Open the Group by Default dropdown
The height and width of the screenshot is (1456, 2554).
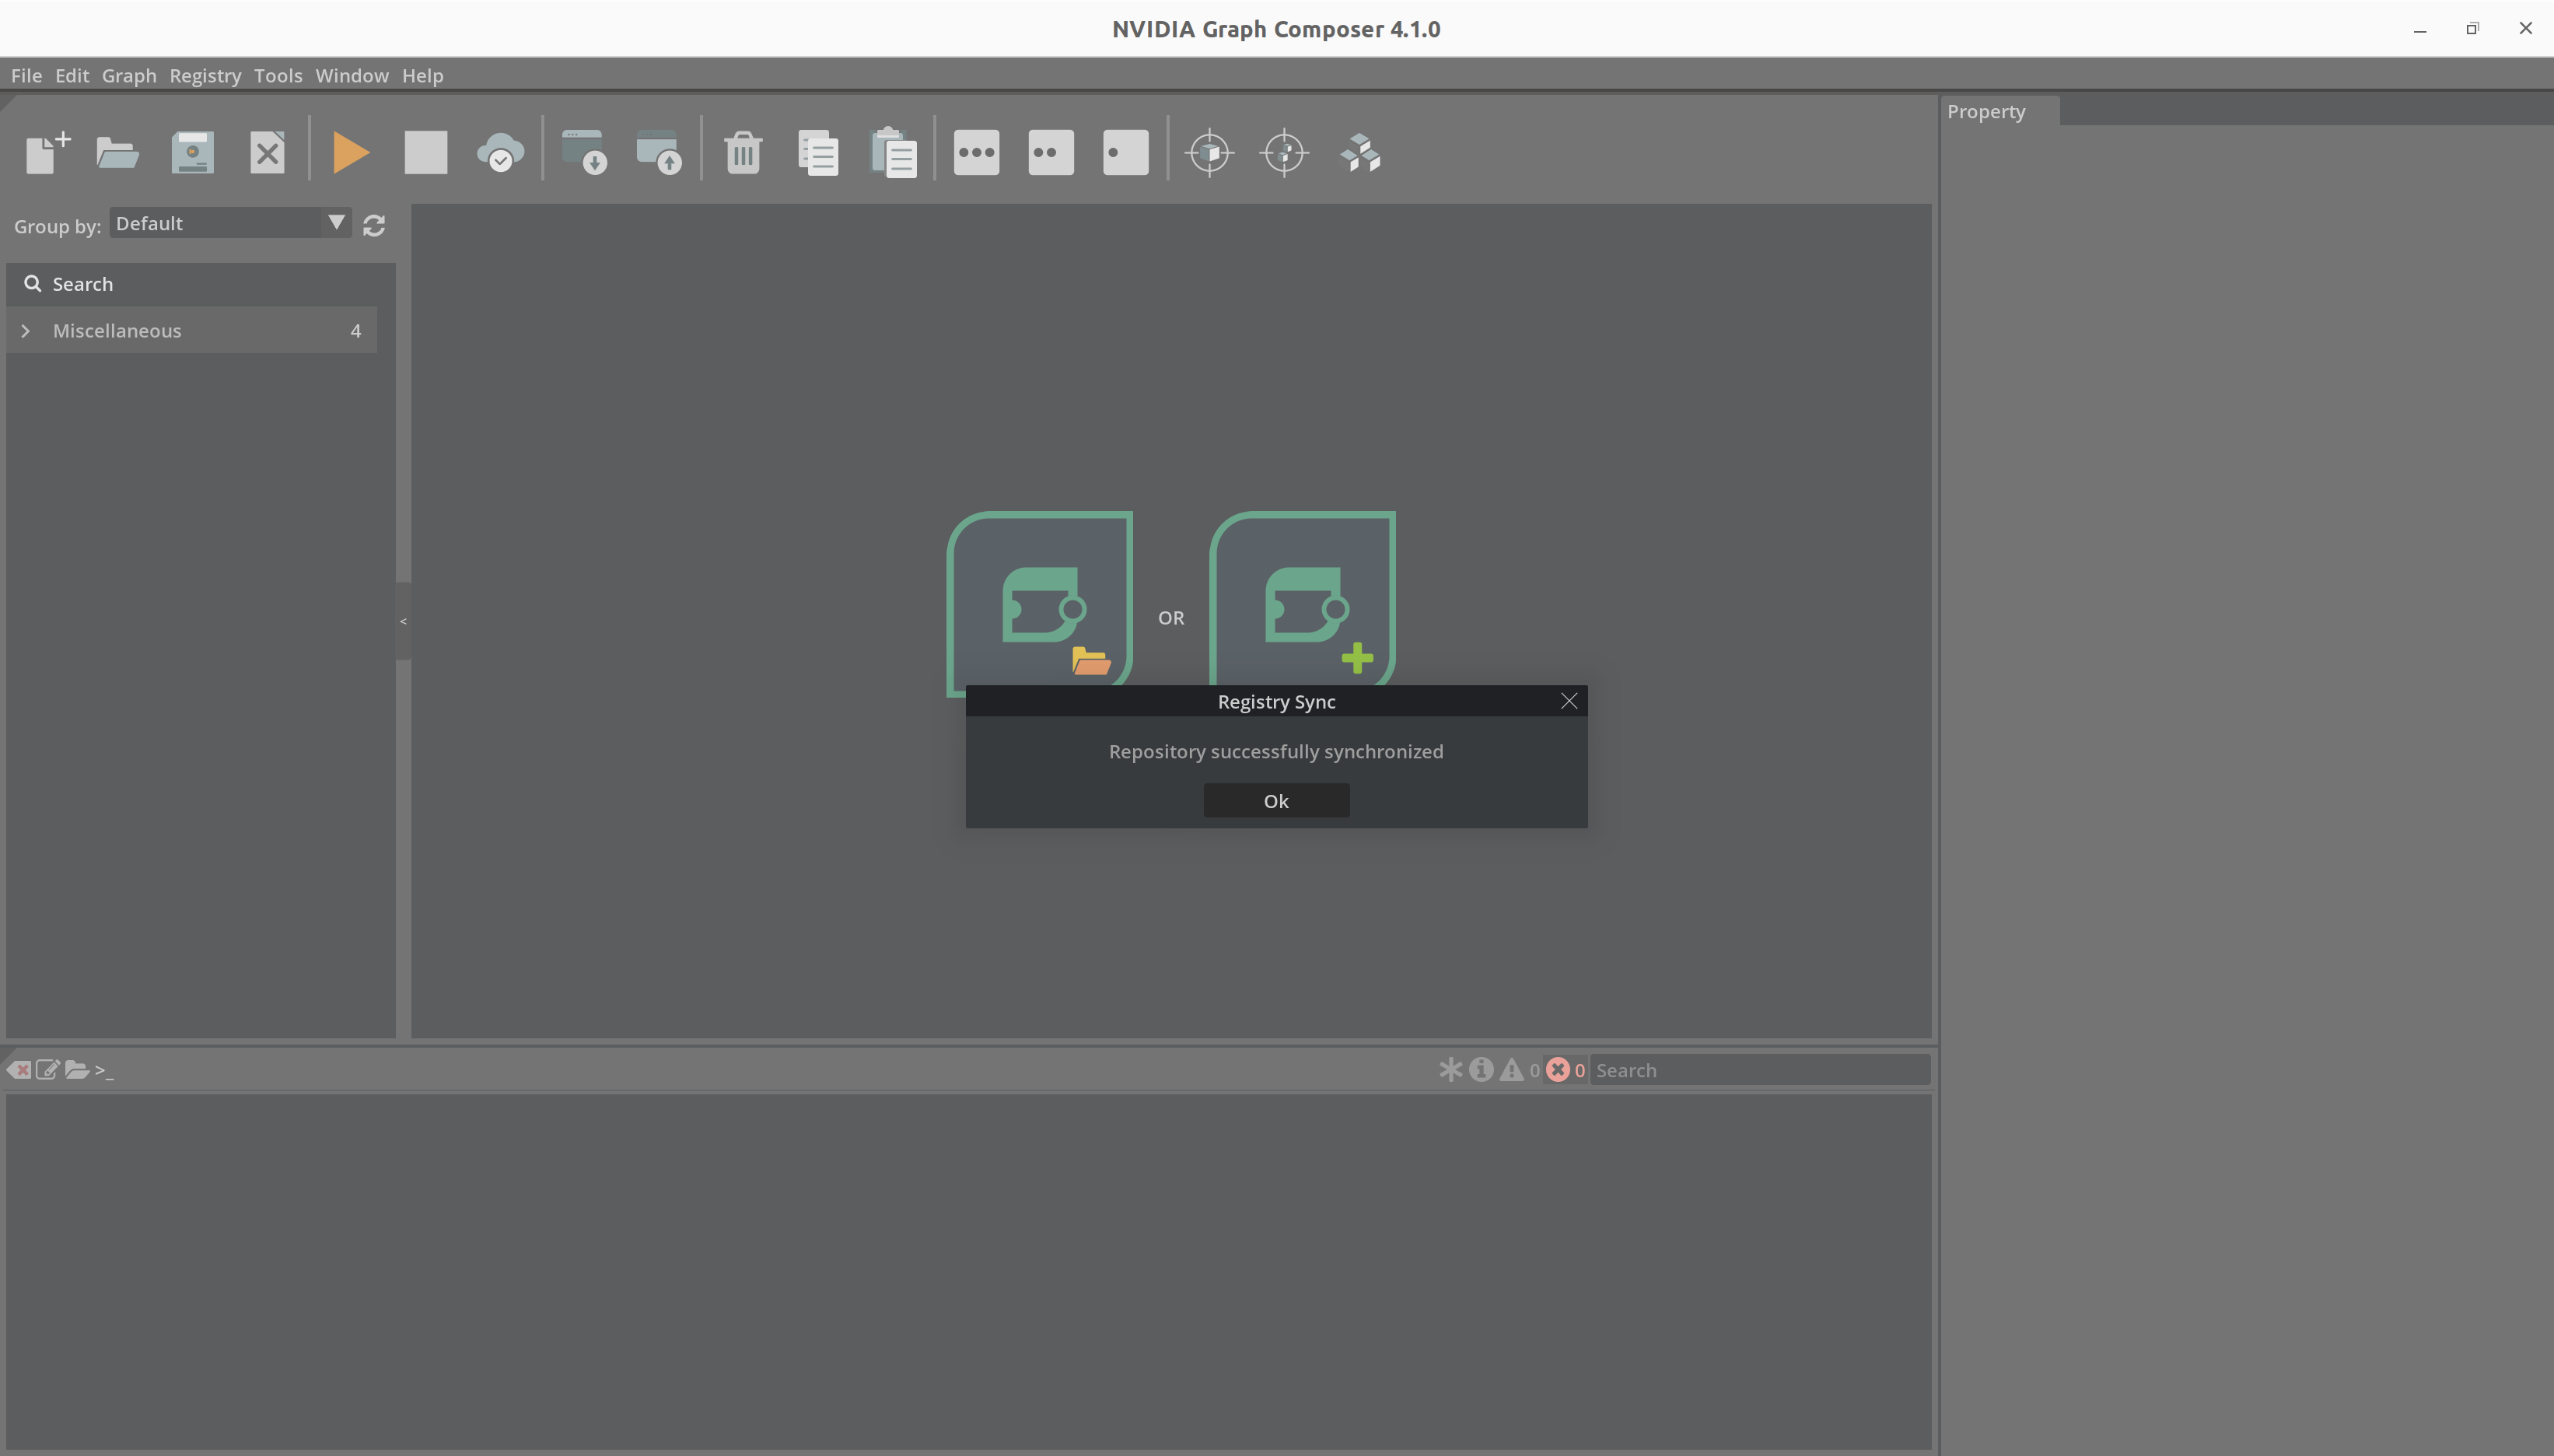230,223
